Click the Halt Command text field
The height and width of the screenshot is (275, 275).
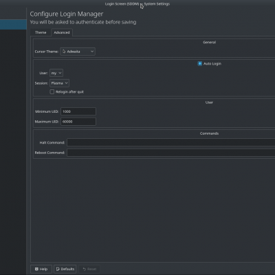pos(171,142)
